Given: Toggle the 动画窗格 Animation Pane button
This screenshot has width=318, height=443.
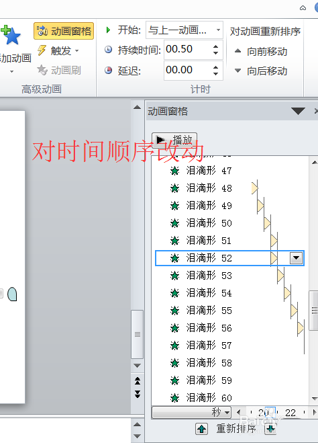Looking at the screenshot, I should [64, 31].
